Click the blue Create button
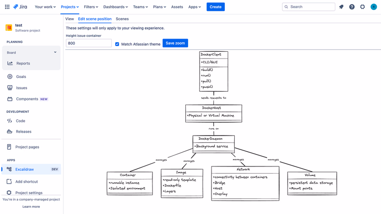This screenshot has height=214, width=381. (x=216, y=7)
